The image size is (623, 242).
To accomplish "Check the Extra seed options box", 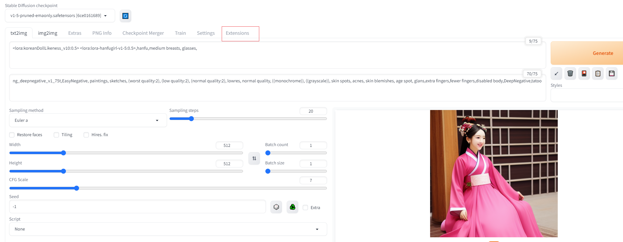I will [x=305, y=208].
